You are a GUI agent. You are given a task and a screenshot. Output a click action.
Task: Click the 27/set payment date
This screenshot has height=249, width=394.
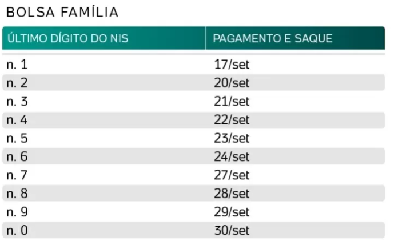232,175
